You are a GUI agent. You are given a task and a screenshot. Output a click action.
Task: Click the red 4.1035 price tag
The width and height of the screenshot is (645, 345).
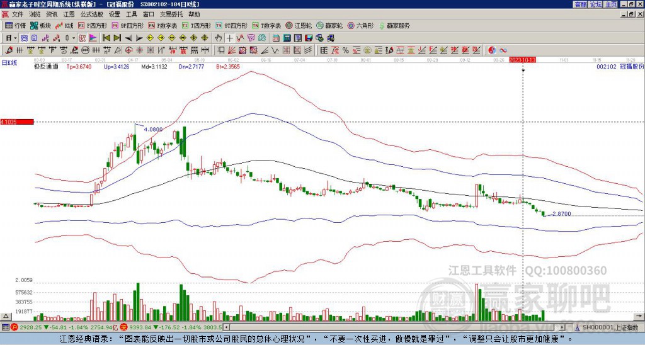tap(17, 122)
